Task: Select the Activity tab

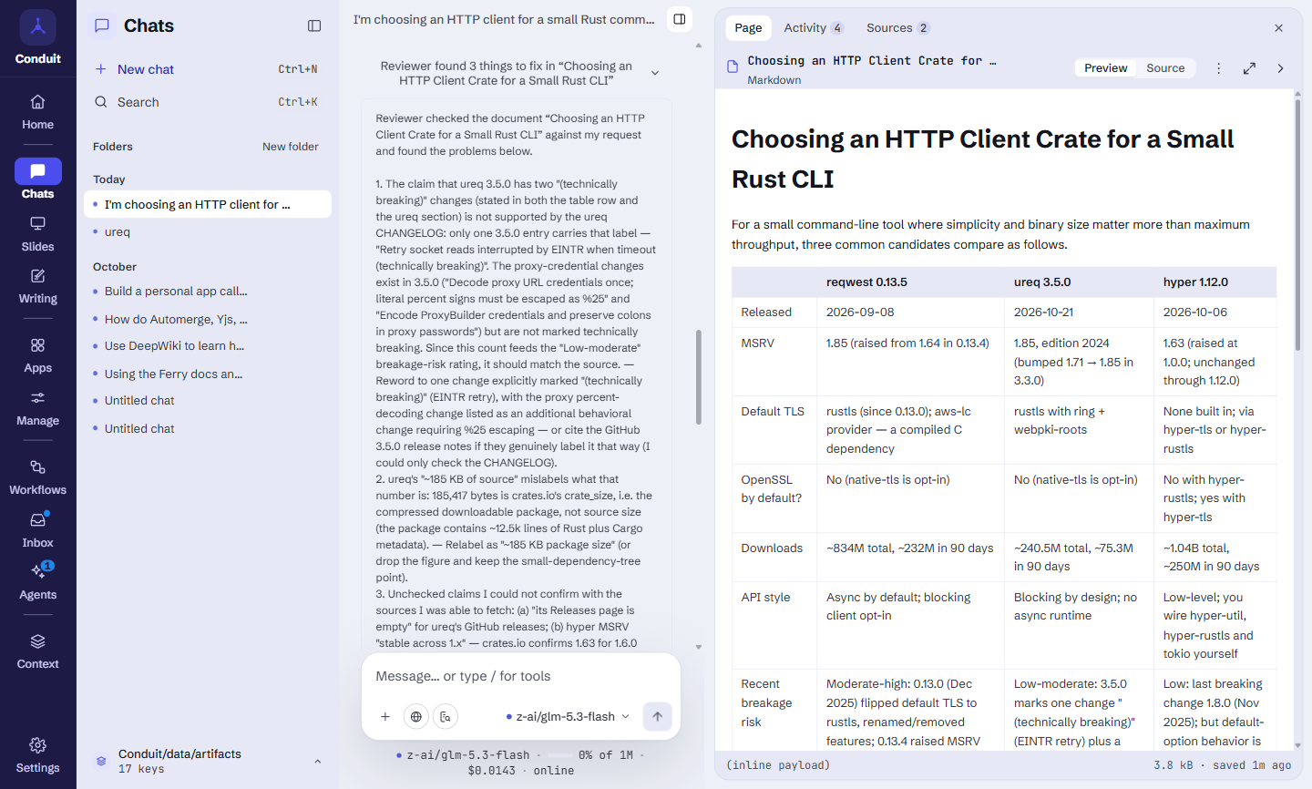Action: [x=813, y=28]
